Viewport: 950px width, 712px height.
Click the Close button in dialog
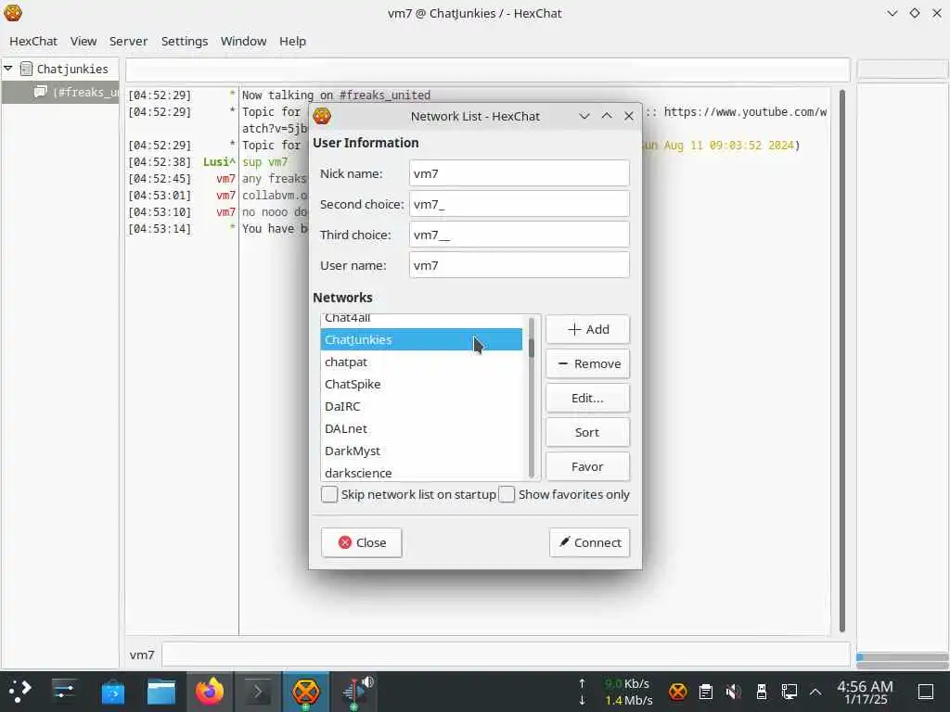362,542
